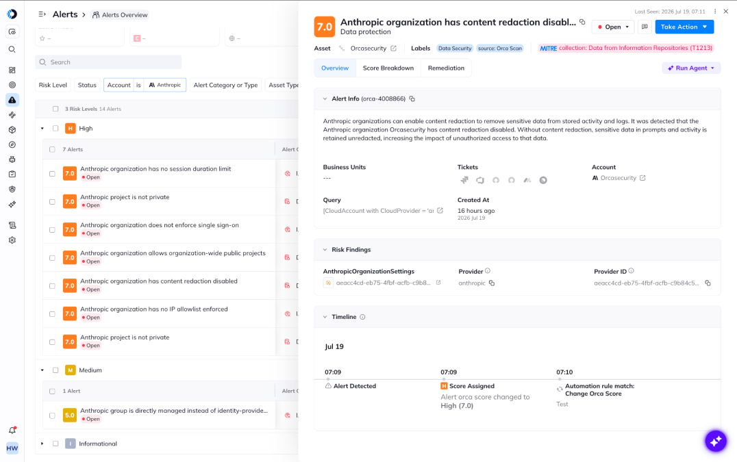Open the comments icon next to Open status

click(645, 27)
